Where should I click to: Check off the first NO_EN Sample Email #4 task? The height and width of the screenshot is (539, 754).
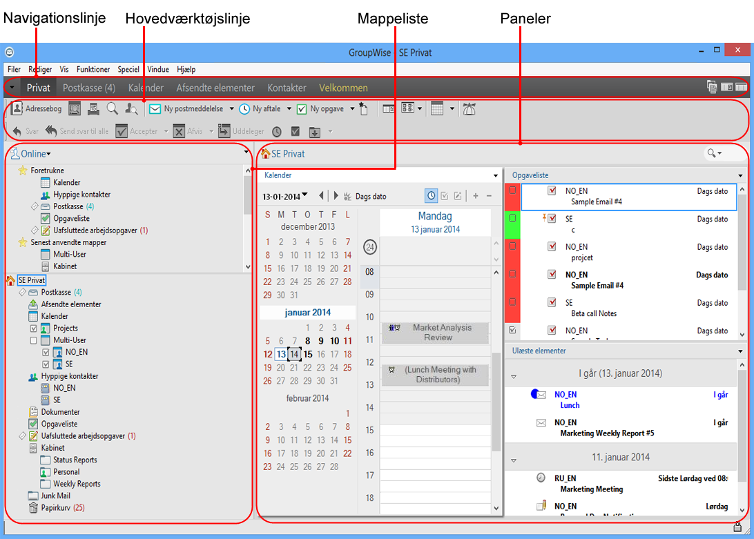point(512,190)
